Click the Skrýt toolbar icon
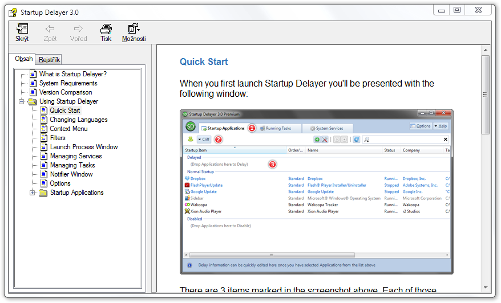Image resolution: width=501 pixels, height=303 pixels. point(22,29)
